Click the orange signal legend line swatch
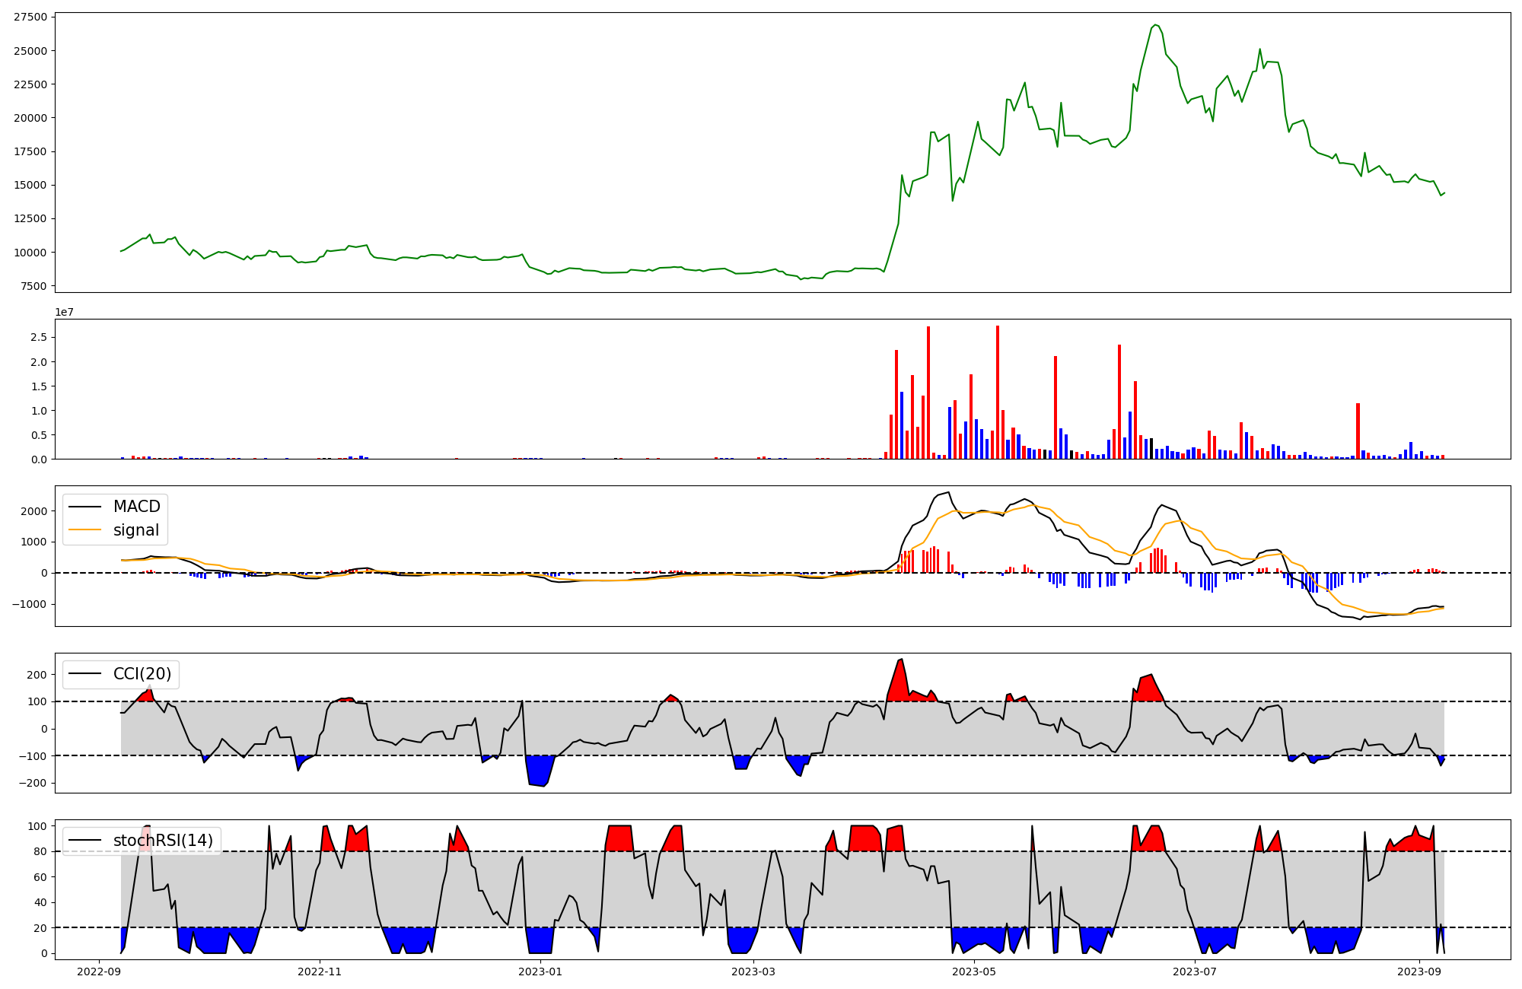 [85, 530]
